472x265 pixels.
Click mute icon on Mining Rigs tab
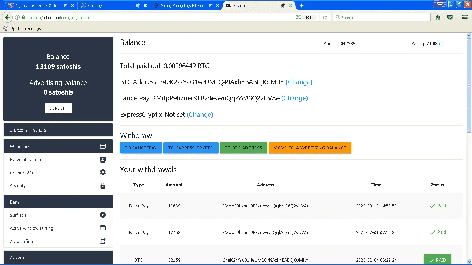[210, 6]
